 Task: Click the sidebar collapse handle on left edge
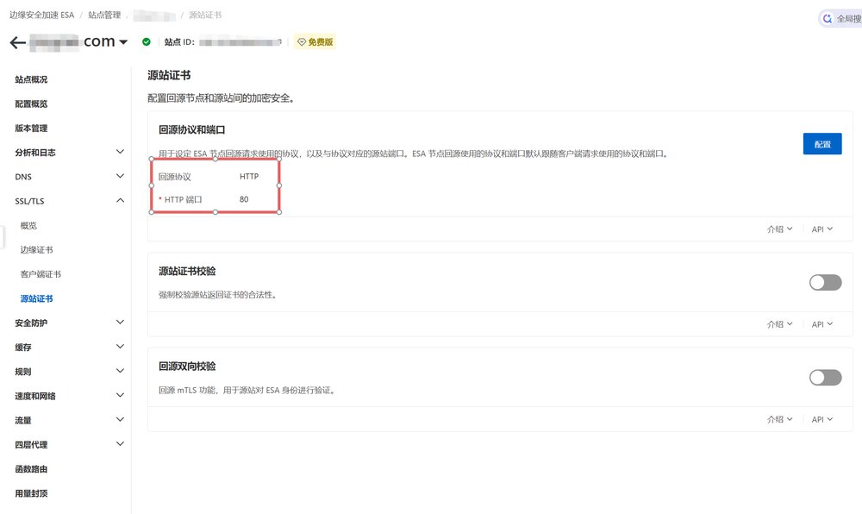3,236
